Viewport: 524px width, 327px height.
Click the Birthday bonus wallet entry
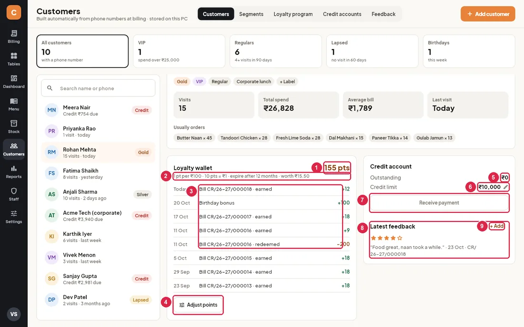pos(262,202)
